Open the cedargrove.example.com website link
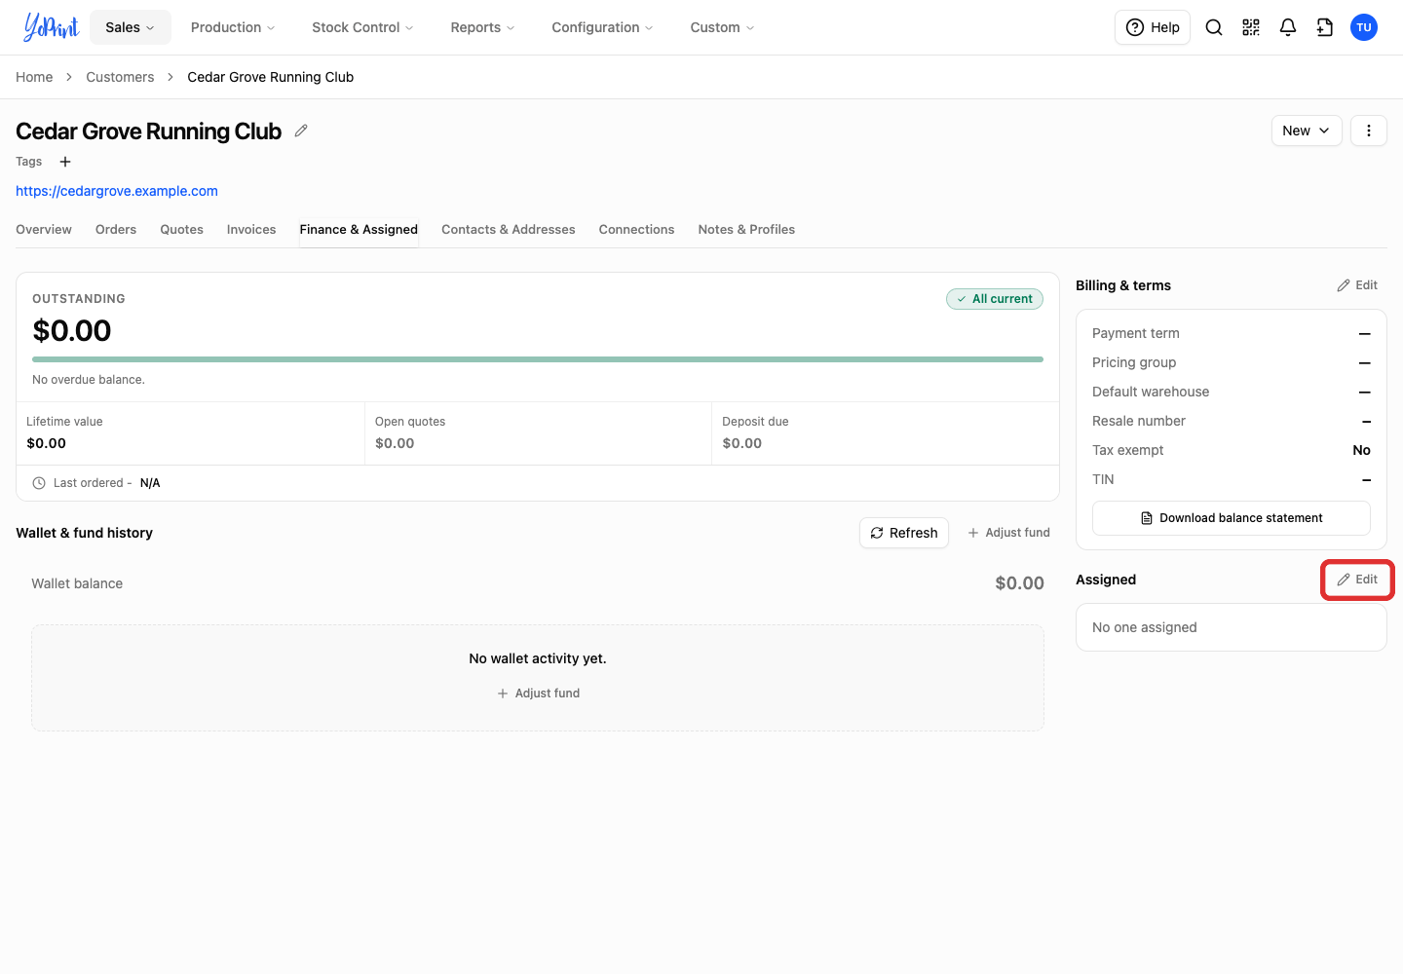The image size is (1403, 974). pyautogui.click(x=117, y=191)
